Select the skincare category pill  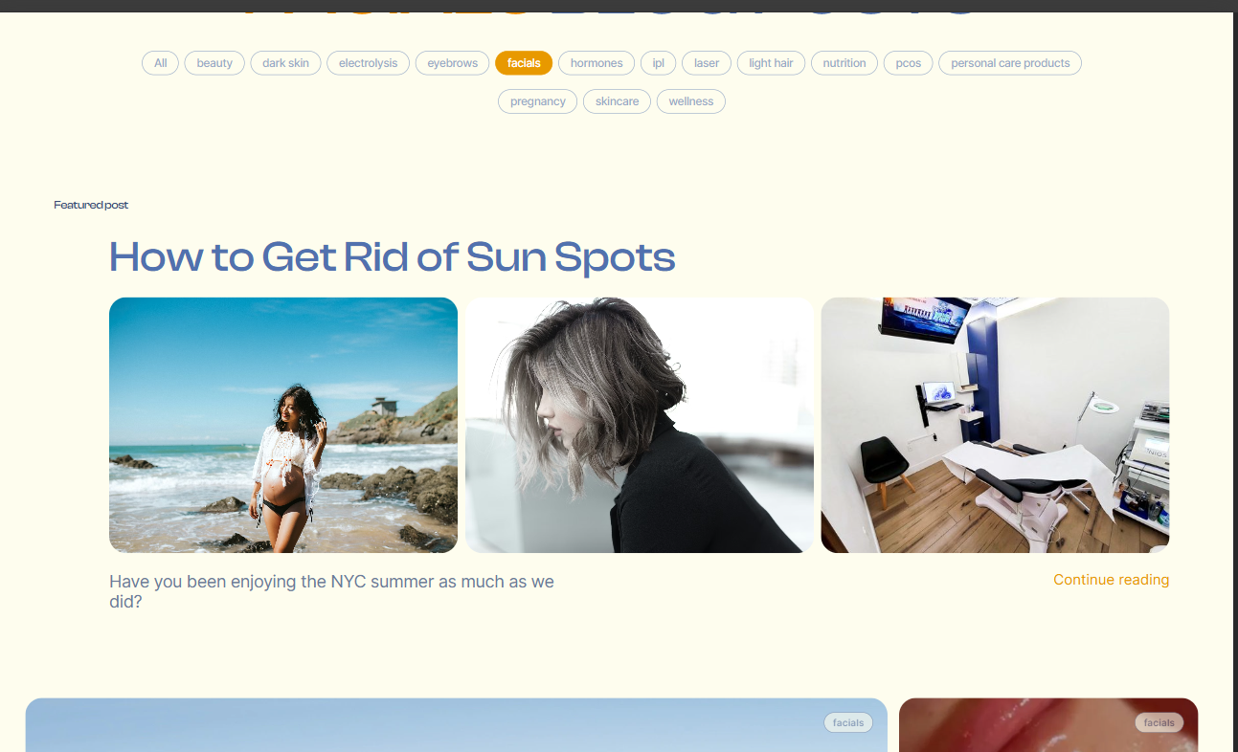[x=618, y=101]
